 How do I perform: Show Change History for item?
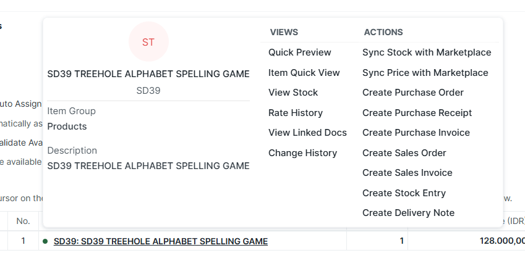click(x=302, y=153)
